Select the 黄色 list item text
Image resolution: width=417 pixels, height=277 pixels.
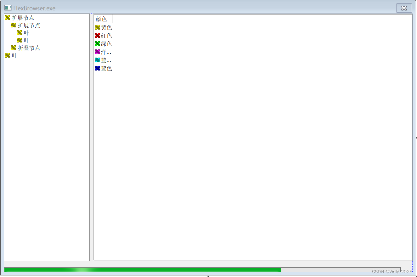click(x=106, y=27)
